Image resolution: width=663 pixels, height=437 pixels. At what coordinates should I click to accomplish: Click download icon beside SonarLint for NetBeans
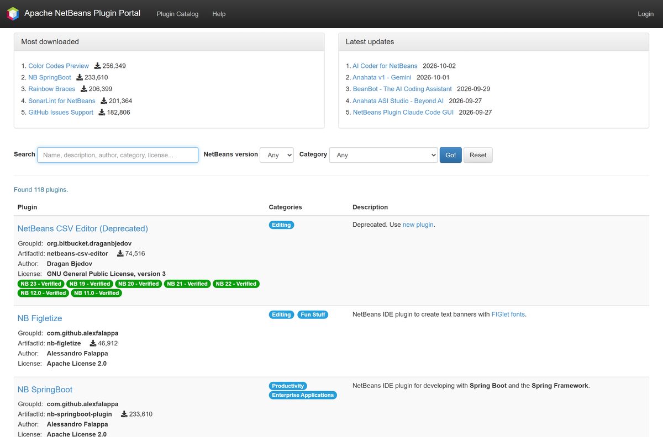coord(104,101)
